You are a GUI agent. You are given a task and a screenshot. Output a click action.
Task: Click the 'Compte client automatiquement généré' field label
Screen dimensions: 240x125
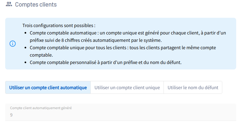click(x=41, y=108)
